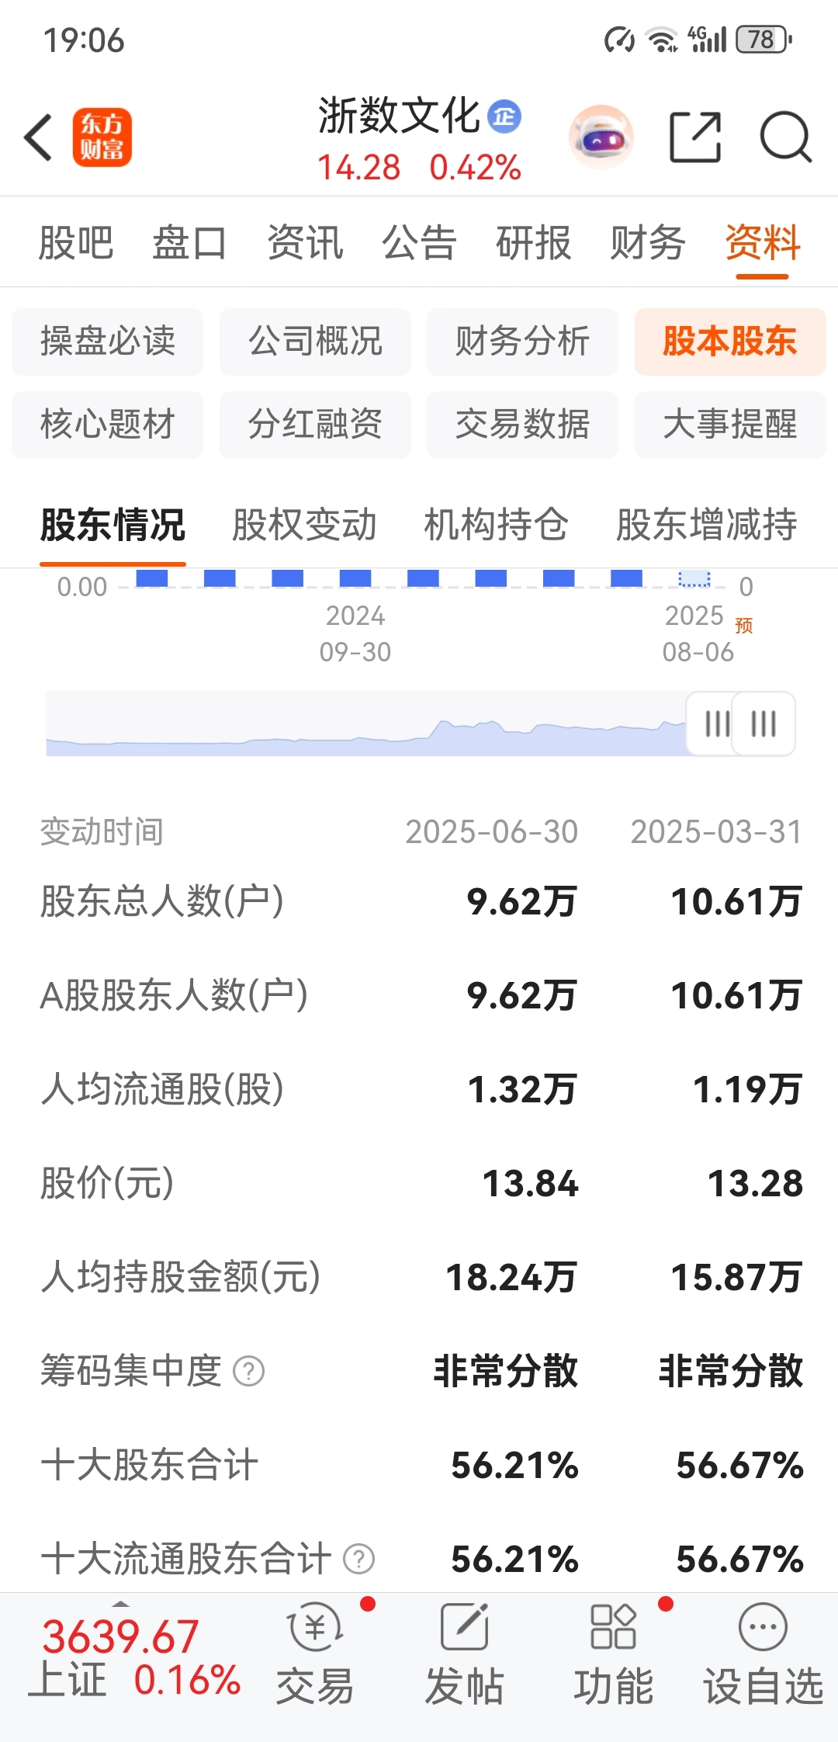Tap the dotted forecast bar for 2025-08-06
Screen dimensions: 838x1742
(x=694, y=578)
